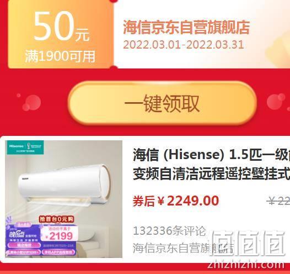The height and width of the screenshot is (274, 290).
Task: Click the 值值值 watermark logo
Action: pyautogui.click(x=248, y=244)
